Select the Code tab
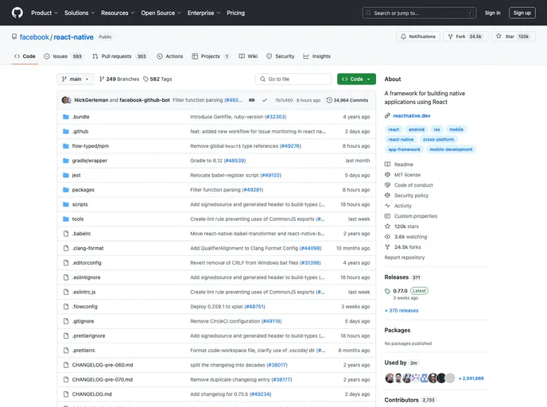Screen dimensions: 547x407 pyautogui.click(x=25, y=56)
